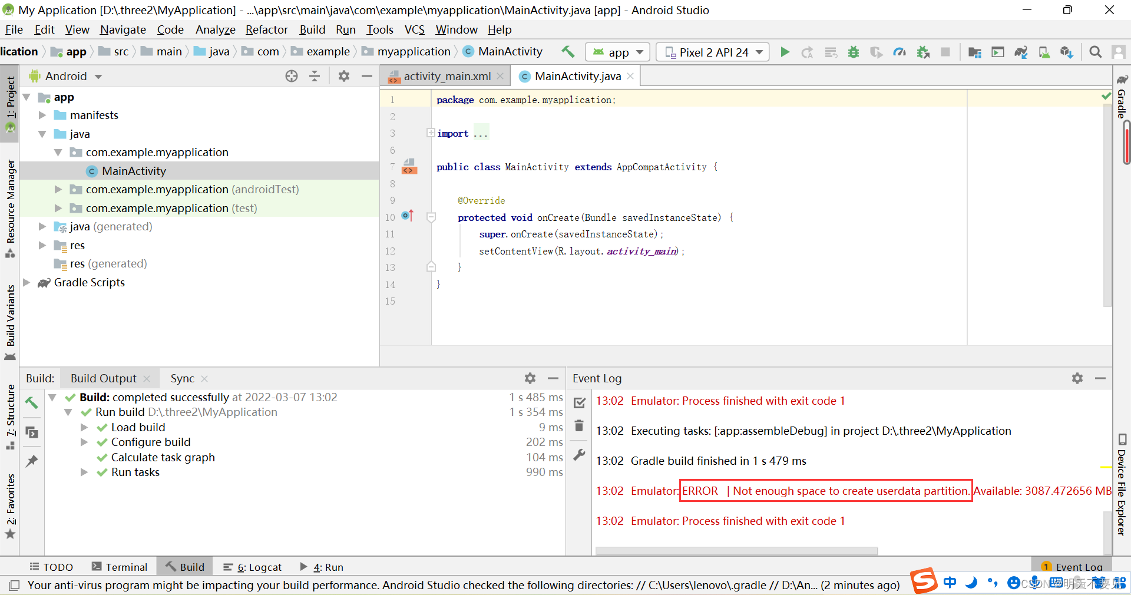This screenshot has width=1131, height=595.
Task: Hide the Project panel with minus icon
Action: pos(367,76)
